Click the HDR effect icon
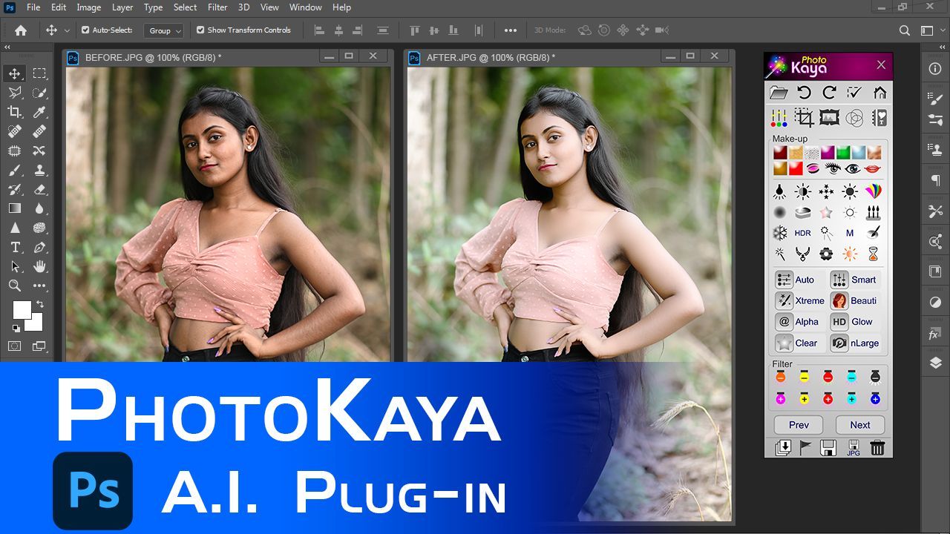Screen dimensions: 950x534 point(802,233)
